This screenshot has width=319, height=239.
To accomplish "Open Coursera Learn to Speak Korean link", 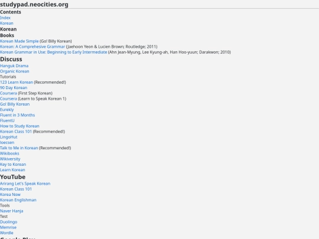I will point(8,99).
